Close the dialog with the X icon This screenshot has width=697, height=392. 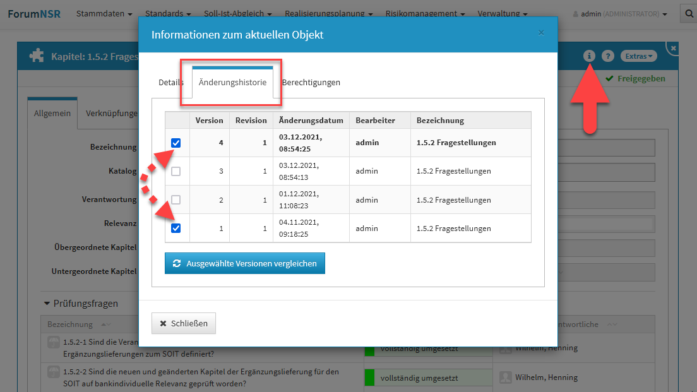541,33
